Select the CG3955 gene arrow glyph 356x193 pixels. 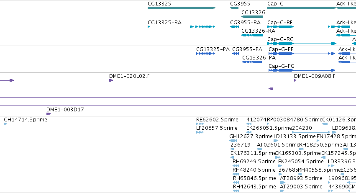(x=234, y=8)
